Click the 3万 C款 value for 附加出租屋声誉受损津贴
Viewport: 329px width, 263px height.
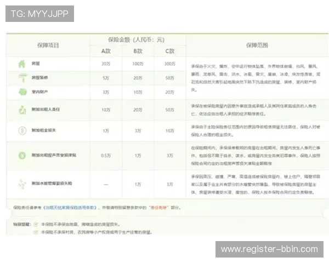tap(170, 156)
